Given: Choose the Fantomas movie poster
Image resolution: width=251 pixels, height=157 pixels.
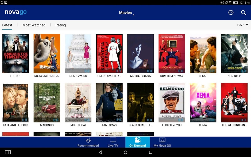Looking at the screenshot, I should pos(109,103).
